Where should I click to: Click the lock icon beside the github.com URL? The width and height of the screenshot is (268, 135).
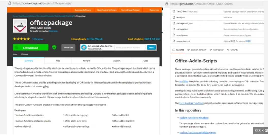167,4
